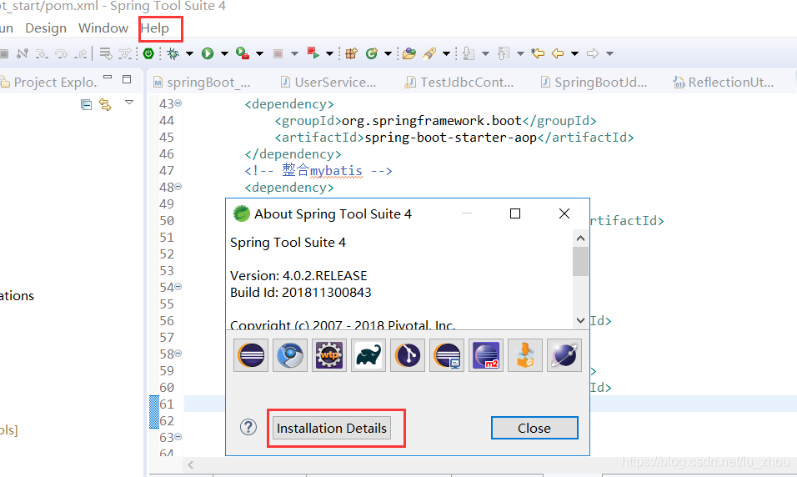Click the orange box download-arrow feature icon
This screenshot has height=477, width=797.
click(525, 355)
